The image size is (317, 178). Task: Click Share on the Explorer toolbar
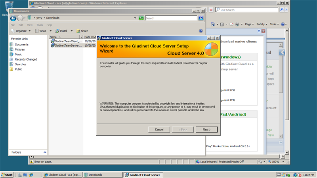[x=82, y=31]
